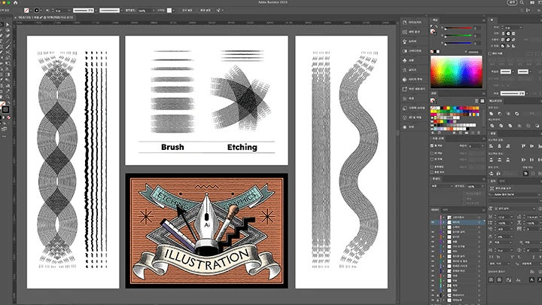Click the All Caps TT button in Character

(x=491, y=257)
